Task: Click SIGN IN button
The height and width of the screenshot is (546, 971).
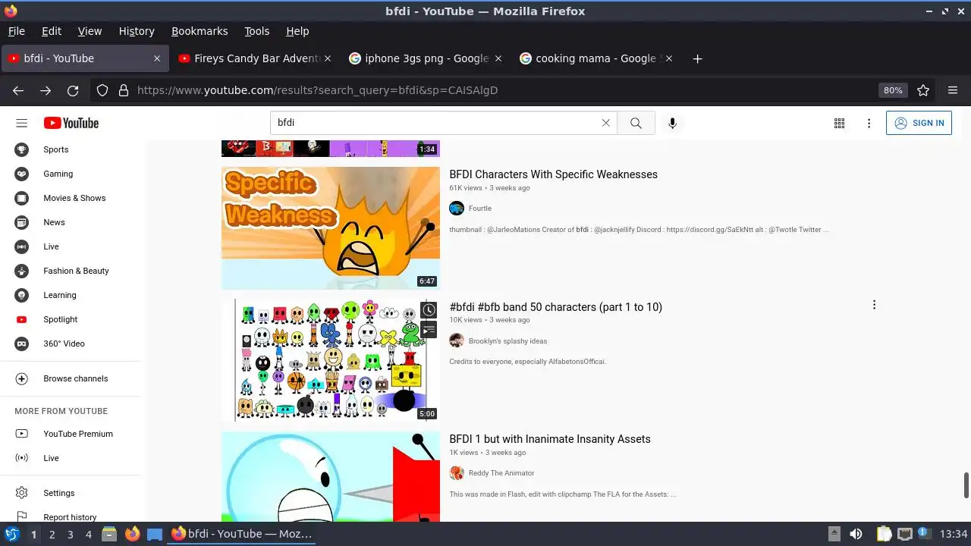Action: (x=919, y=123)
